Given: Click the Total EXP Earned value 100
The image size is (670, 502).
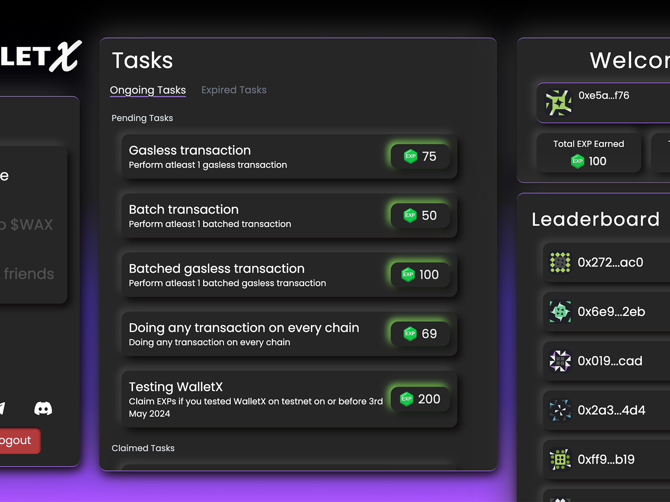Looking at the screenshot, I should [597, 161].
